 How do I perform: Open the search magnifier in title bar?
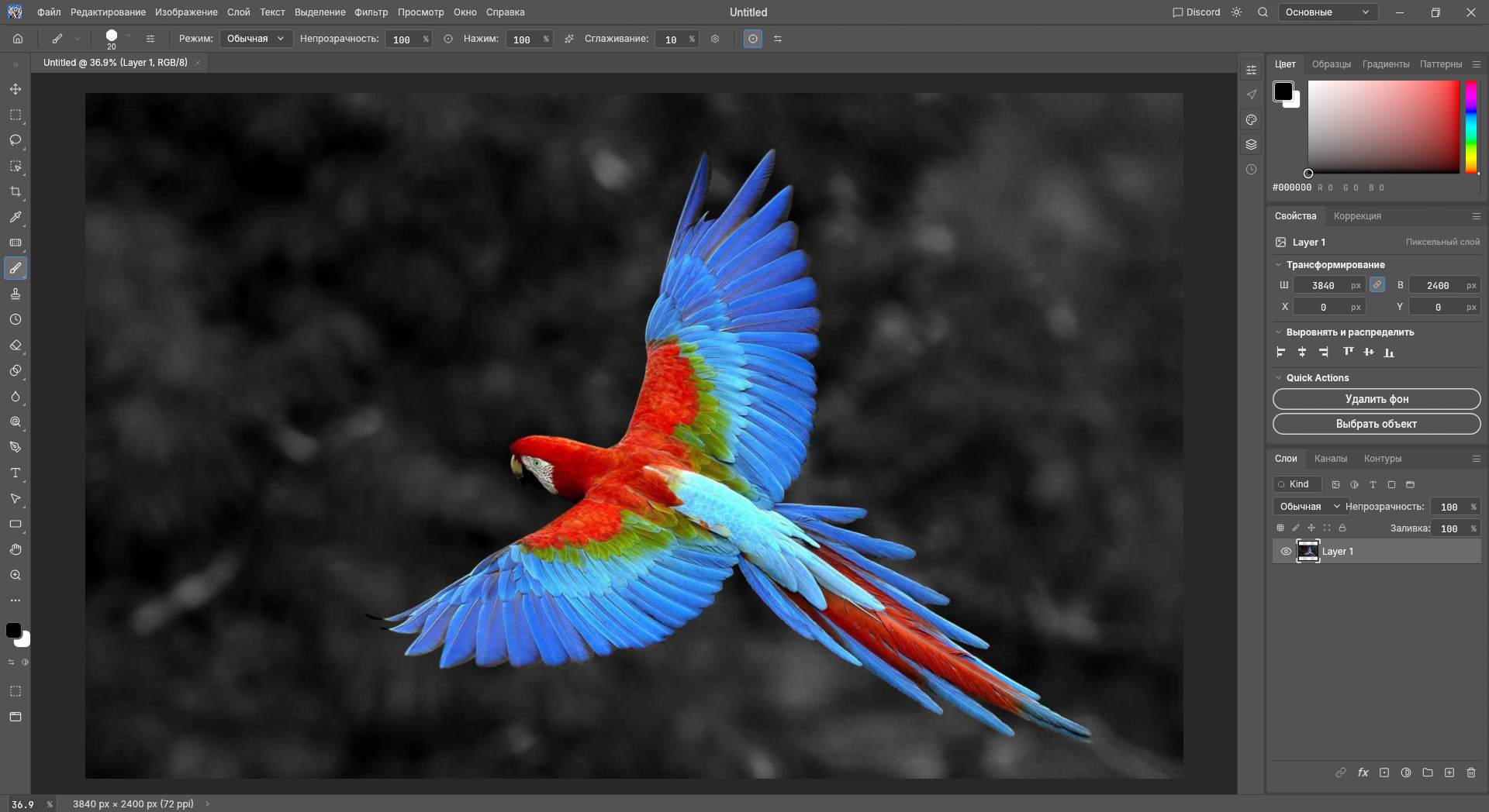coord(1263,12)
